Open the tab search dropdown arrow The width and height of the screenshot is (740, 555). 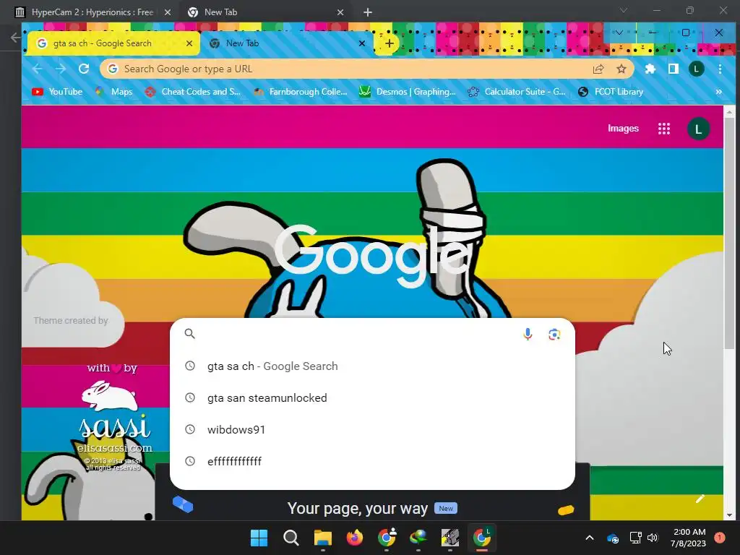click(619, 33)
